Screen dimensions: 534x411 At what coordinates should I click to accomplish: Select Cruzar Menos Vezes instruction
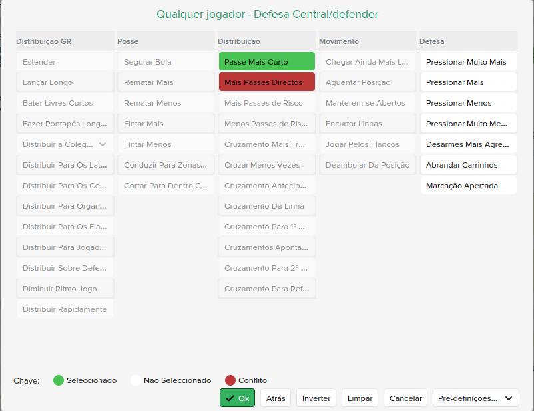click(266, 165)
